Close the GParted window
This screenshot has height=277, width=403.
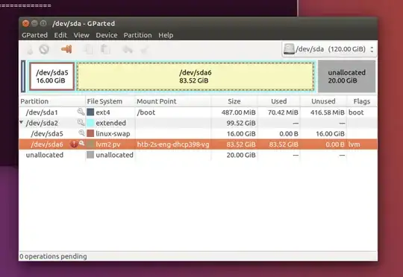click(x=25, y=23)
